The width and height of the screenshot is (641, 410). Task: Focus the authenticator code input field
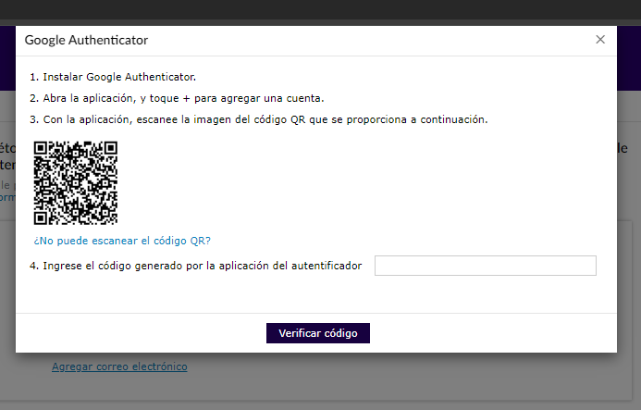coord(485,266)
